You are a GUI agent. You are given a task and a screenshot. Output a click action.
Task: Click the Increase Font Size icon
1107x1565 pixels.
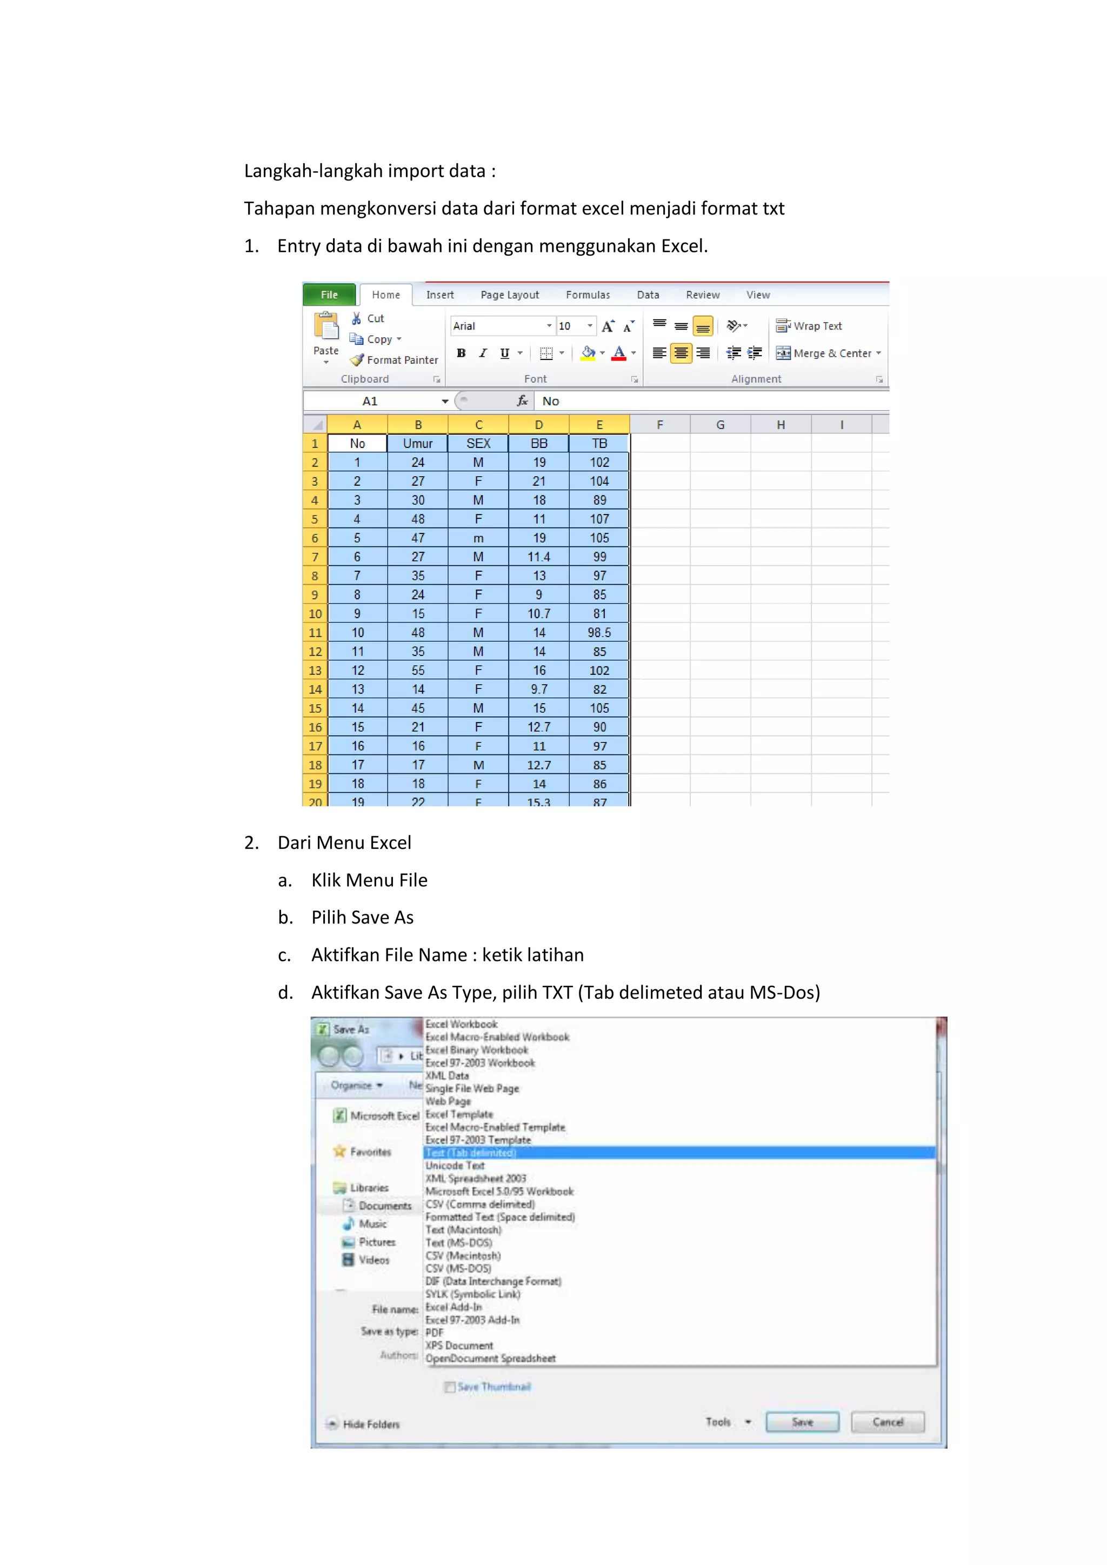pyautogui.click(x=608, y=326)
